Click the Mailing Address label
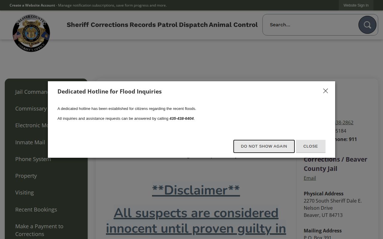 [323, 231]
